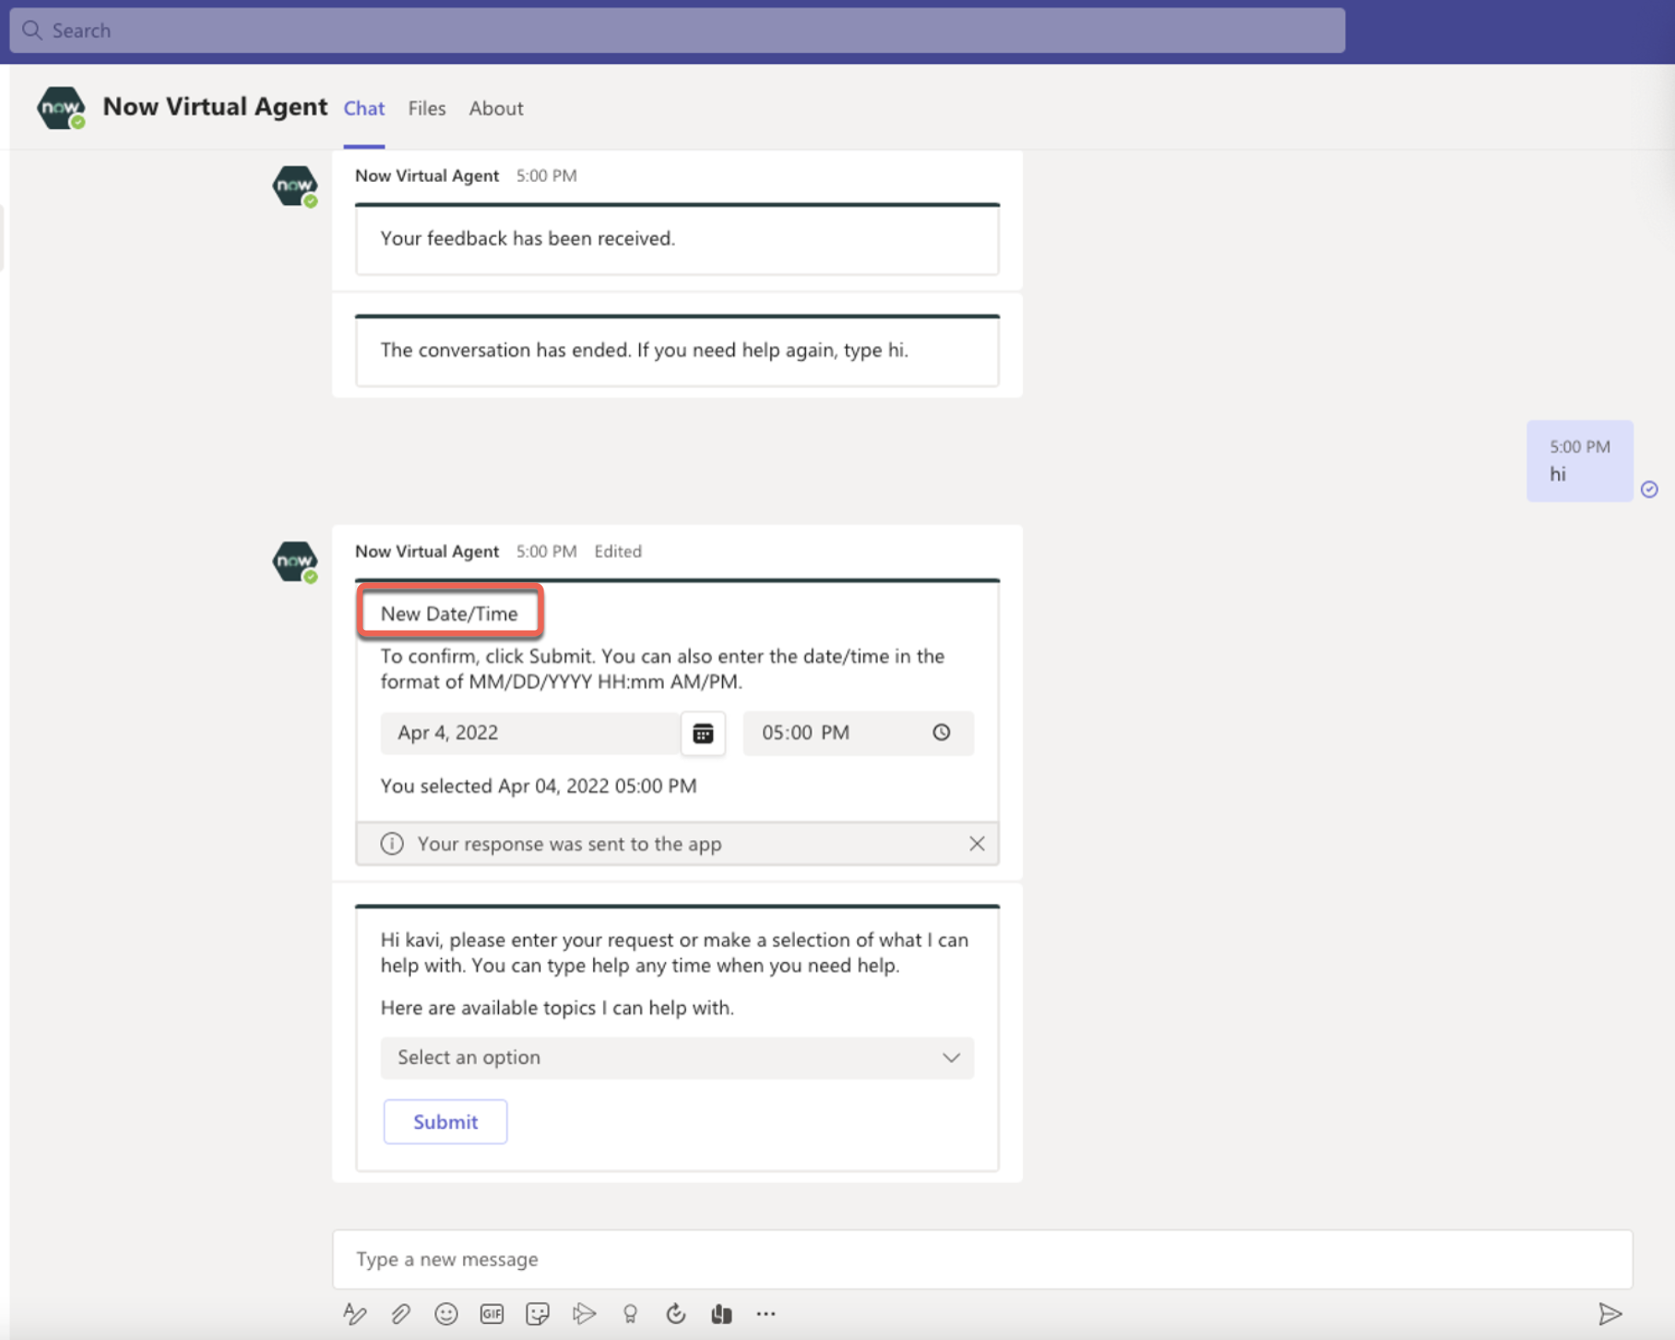This screenshot has width=1675, height=1340.
Task: Click 'Here are available topics I can help with.'
Action: (x=557, y=1008)
